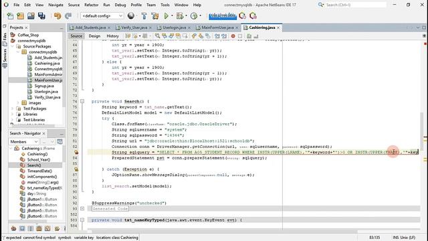
Task: Click the shift line right icon in the editor toolbar
Action: [x=224, y=36]
